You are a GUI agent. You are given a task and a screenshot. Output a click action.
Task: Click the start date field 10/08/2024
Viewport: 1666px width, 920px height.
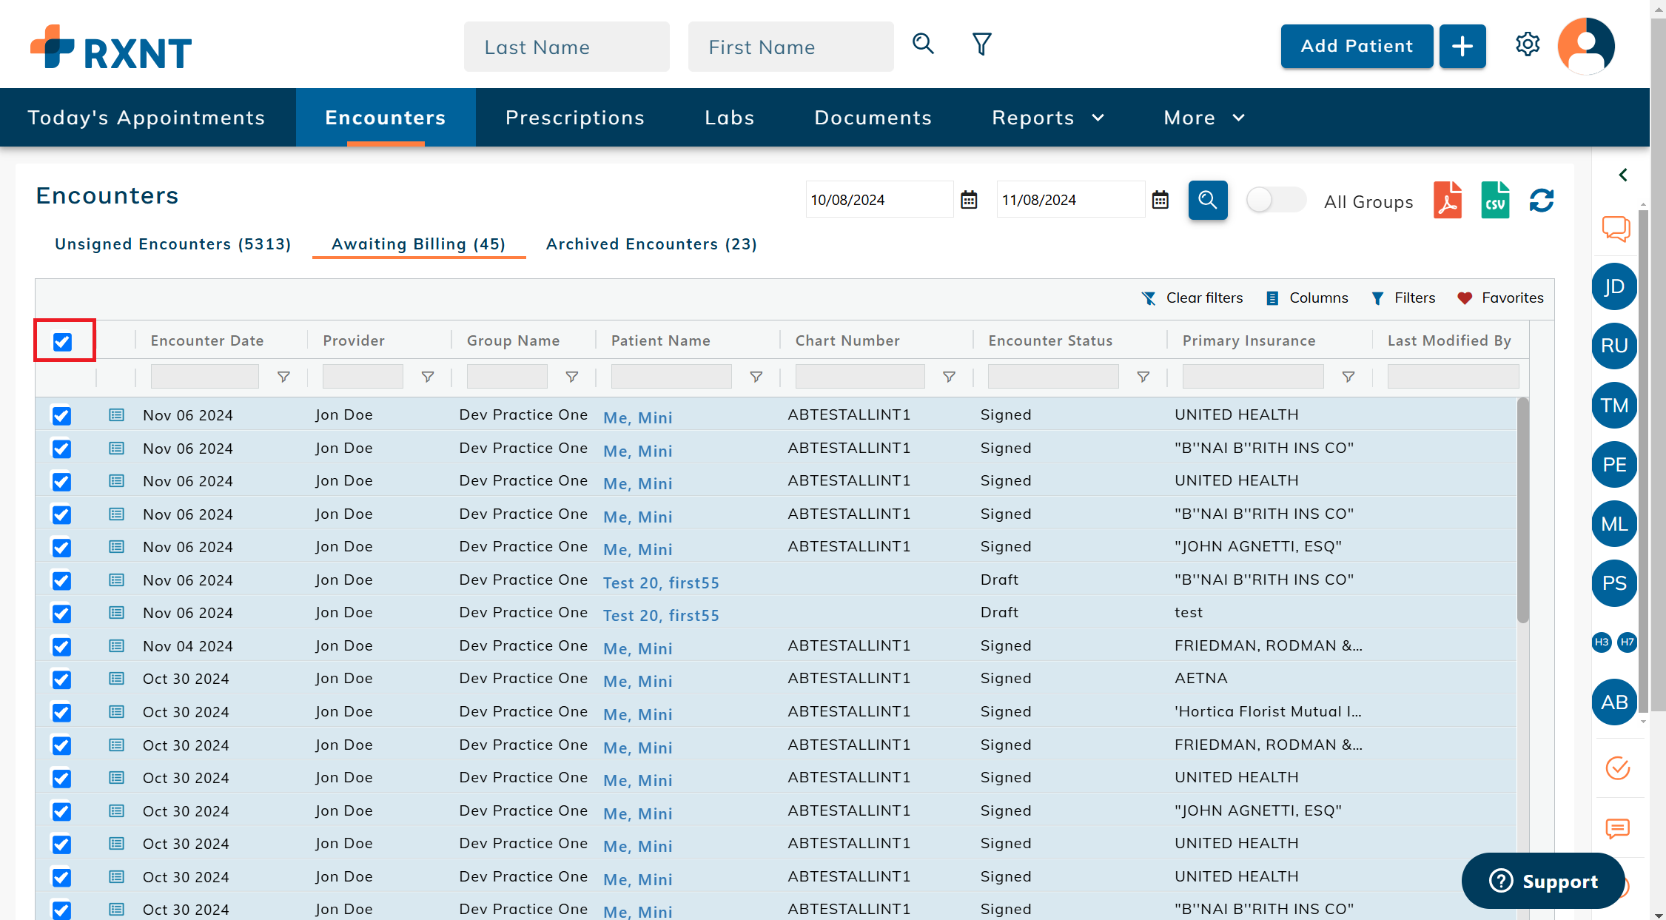(x=879, y=200)
